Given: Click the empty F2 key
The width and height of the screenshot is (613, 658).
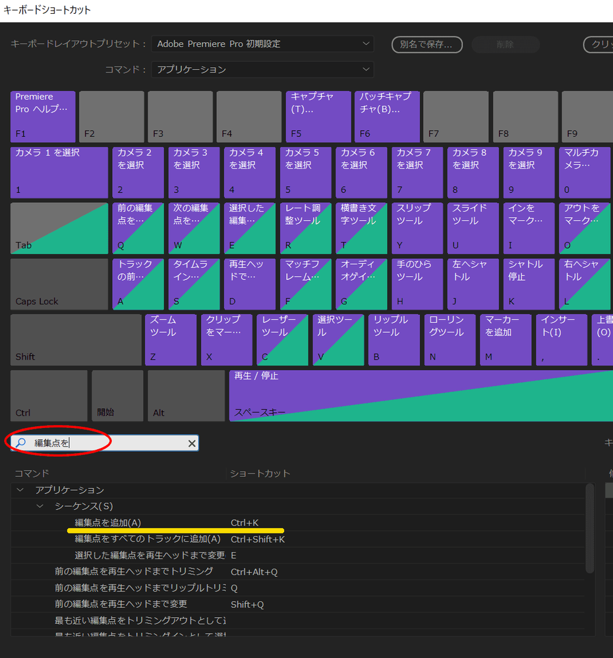Looking at the screenshot, I should (x=111, y=117).
